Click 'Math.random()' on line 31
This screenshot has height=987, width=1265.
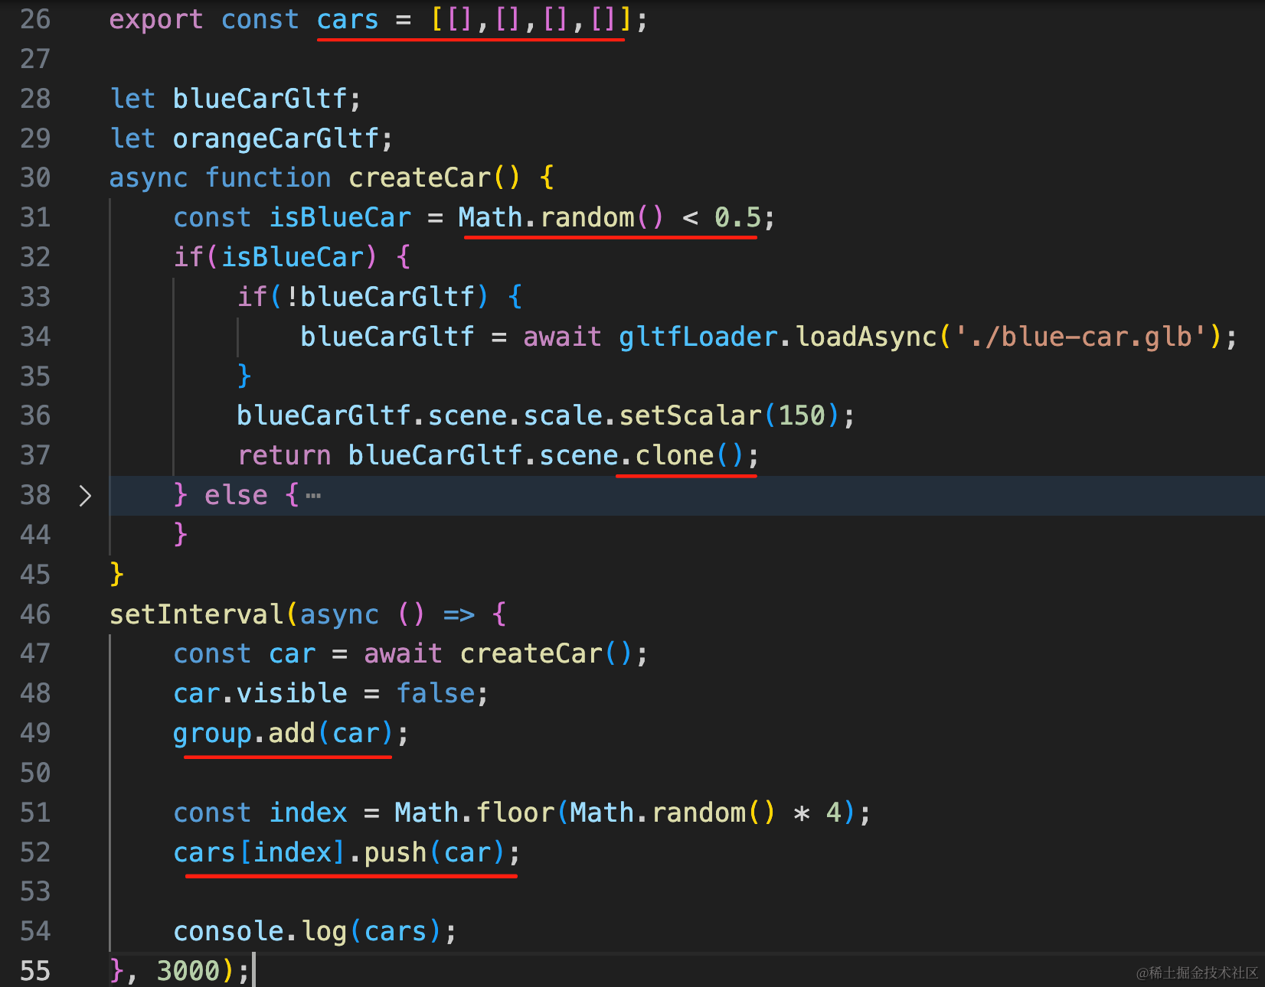pyautogui.click(x=561, y=217)
